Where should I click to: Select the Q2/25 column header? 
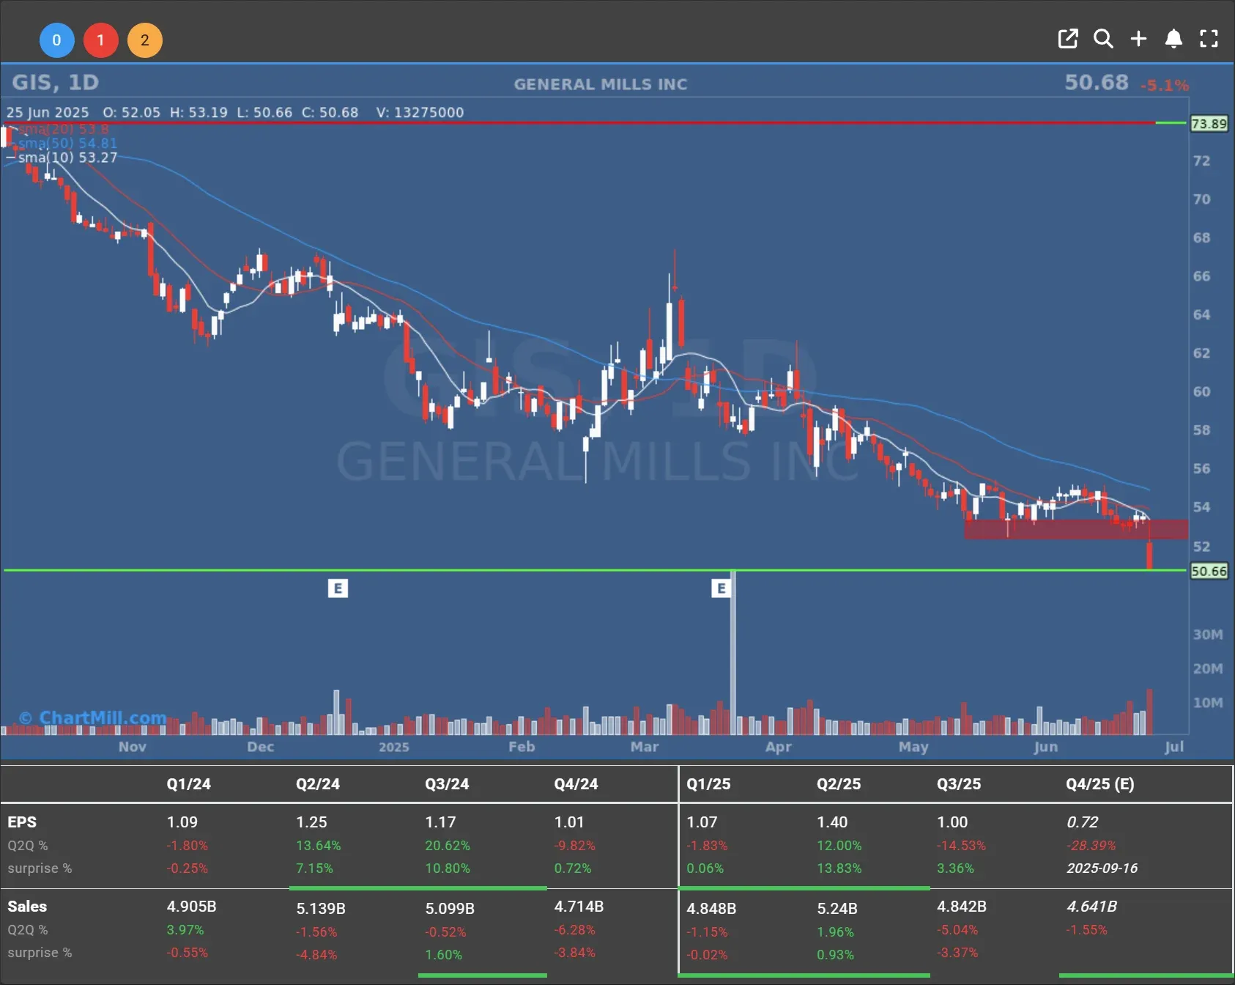[x=839, y=784]
